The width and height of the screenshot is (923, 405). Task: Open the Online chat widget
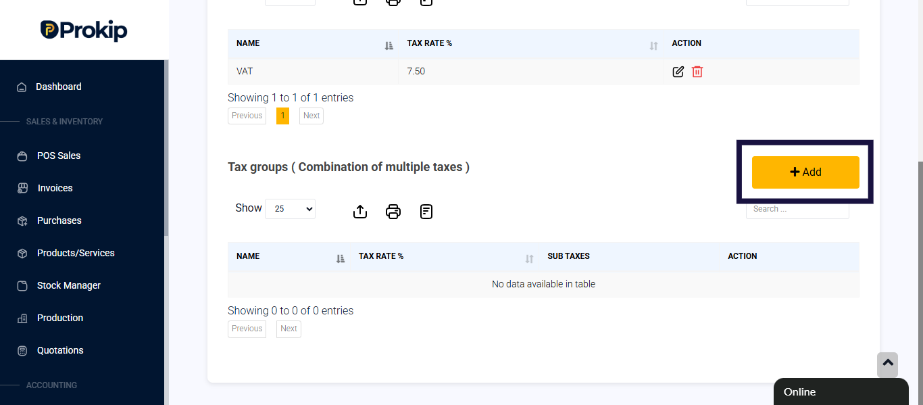[841, 392]
